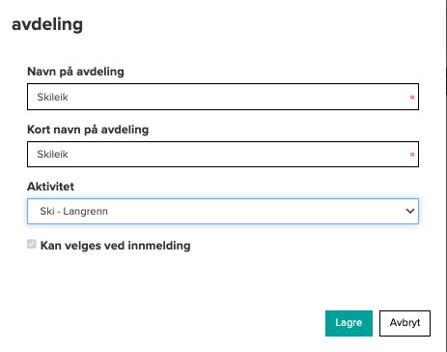Click red asterisk in Navn på avdeling field
This screenshot has width=447, height=352.
(412, 97)
